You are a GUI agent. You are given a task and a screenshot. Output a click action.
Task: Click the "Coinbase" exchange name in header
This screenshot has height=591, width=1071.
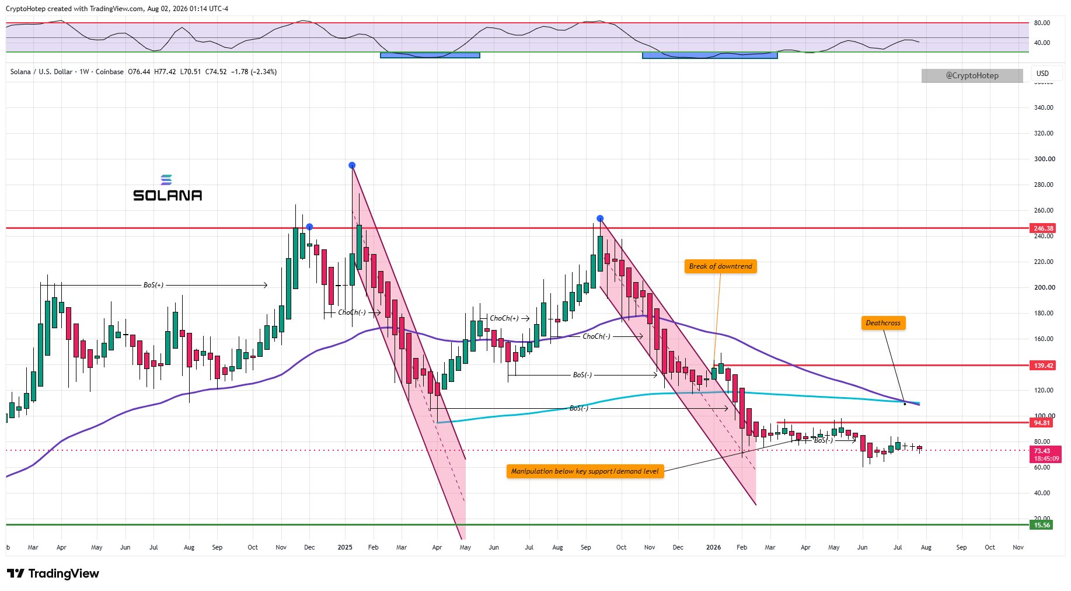110,72
